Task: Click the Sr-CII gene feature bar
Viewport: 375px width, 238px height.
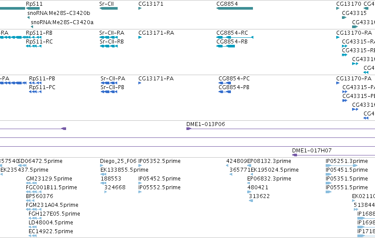Action: tap(108, 8)
